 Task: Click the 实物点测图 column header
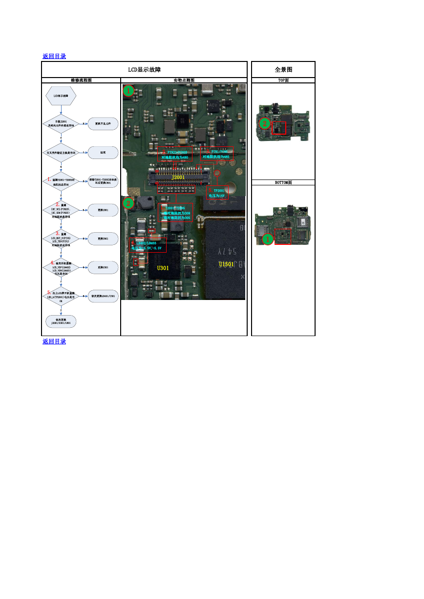[184, 80]
